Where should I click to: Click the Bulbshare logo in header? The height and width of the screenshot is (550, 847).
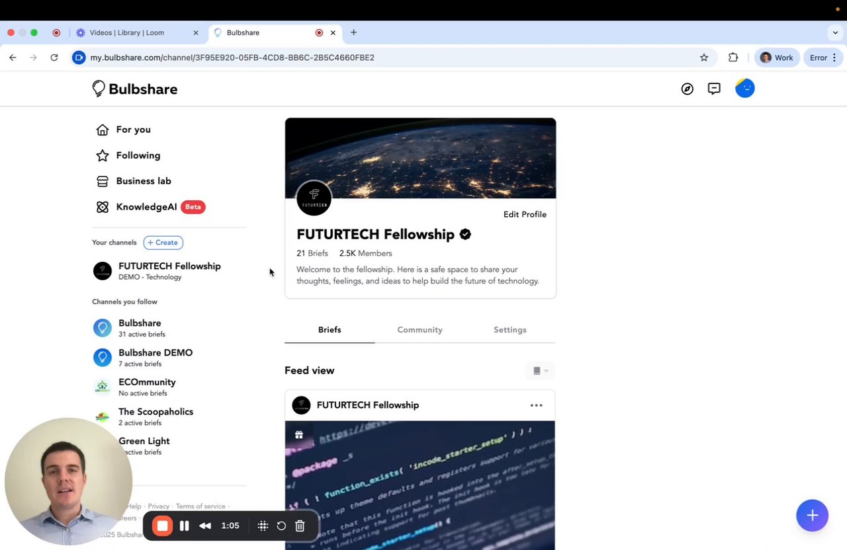[x=135, y=89]
